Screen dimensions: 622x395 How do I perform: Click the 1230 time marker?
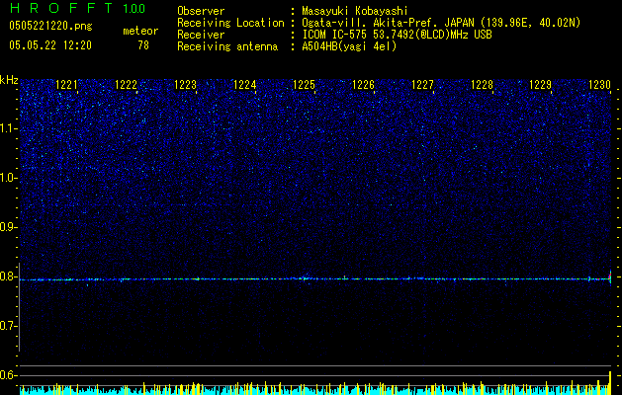pyautogui.click(x=600, y=85)
